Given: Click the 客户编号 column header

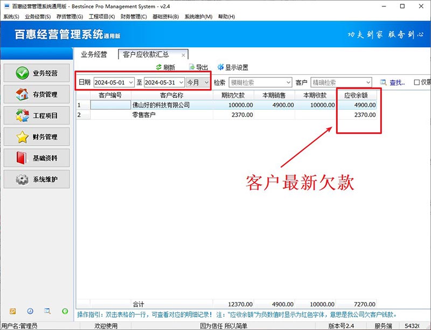Looking at the screenshot, I should coord(110,95).
